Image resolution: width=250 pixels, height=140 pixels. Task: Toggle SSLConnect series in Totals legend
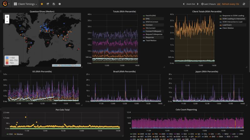pos(150,28)
